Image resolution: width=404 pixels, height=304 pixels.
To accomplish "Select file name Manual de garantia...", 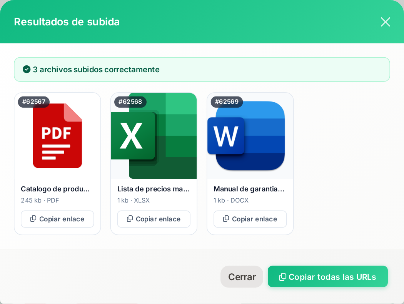I will coord(249,189).
